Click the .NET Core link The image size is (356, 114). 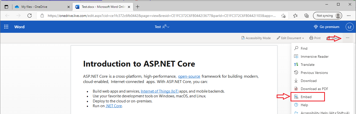(114, 106)
